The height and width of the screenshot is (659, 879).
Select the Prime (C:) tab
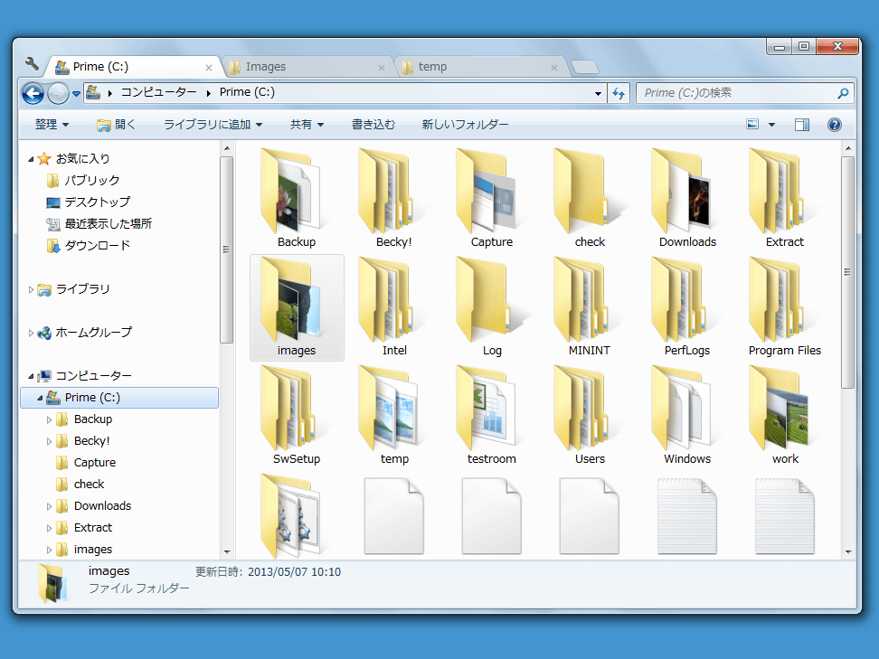tap(134, 67)
